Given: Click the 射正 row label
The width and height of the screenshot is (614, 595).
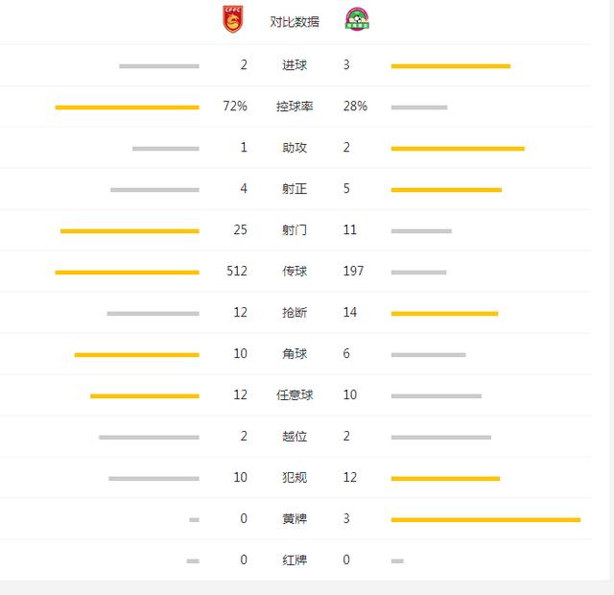Looking at the screenshot, I should click(x=295, y=189).
